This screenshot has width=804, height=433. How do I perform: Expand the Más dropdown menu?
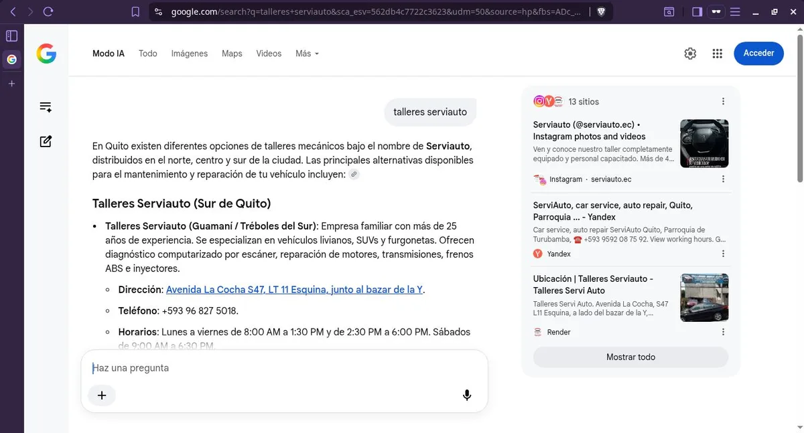pos(307,54)
